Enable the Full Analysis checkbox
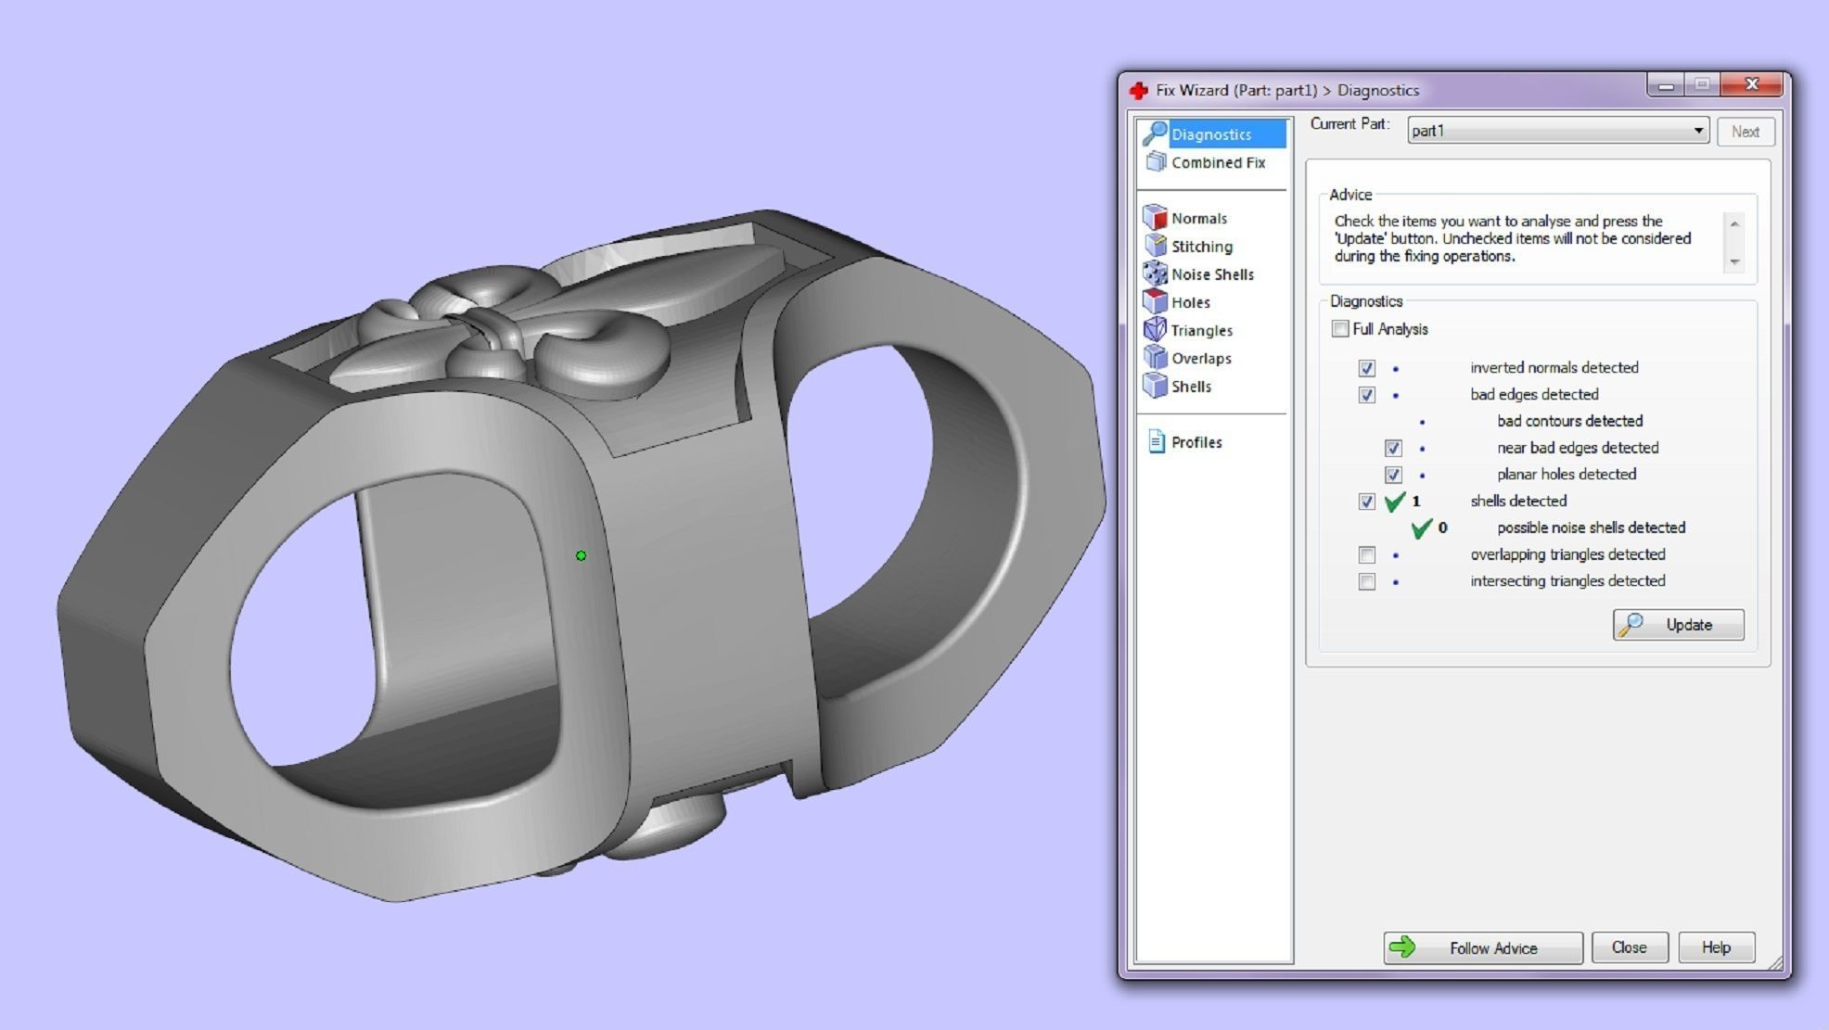This screenshot has height=1030, width=1829. click(1339, 329)
